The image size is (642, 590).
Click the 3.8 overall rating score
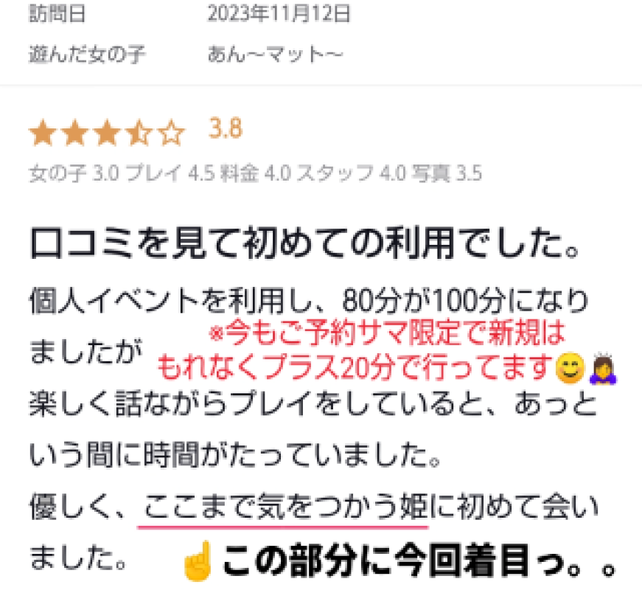tap(226, 128)
